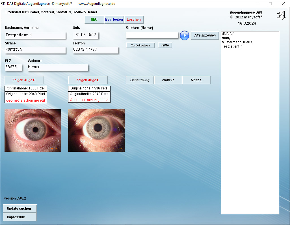Click the blue arrow search icon

tap(185, 35)
